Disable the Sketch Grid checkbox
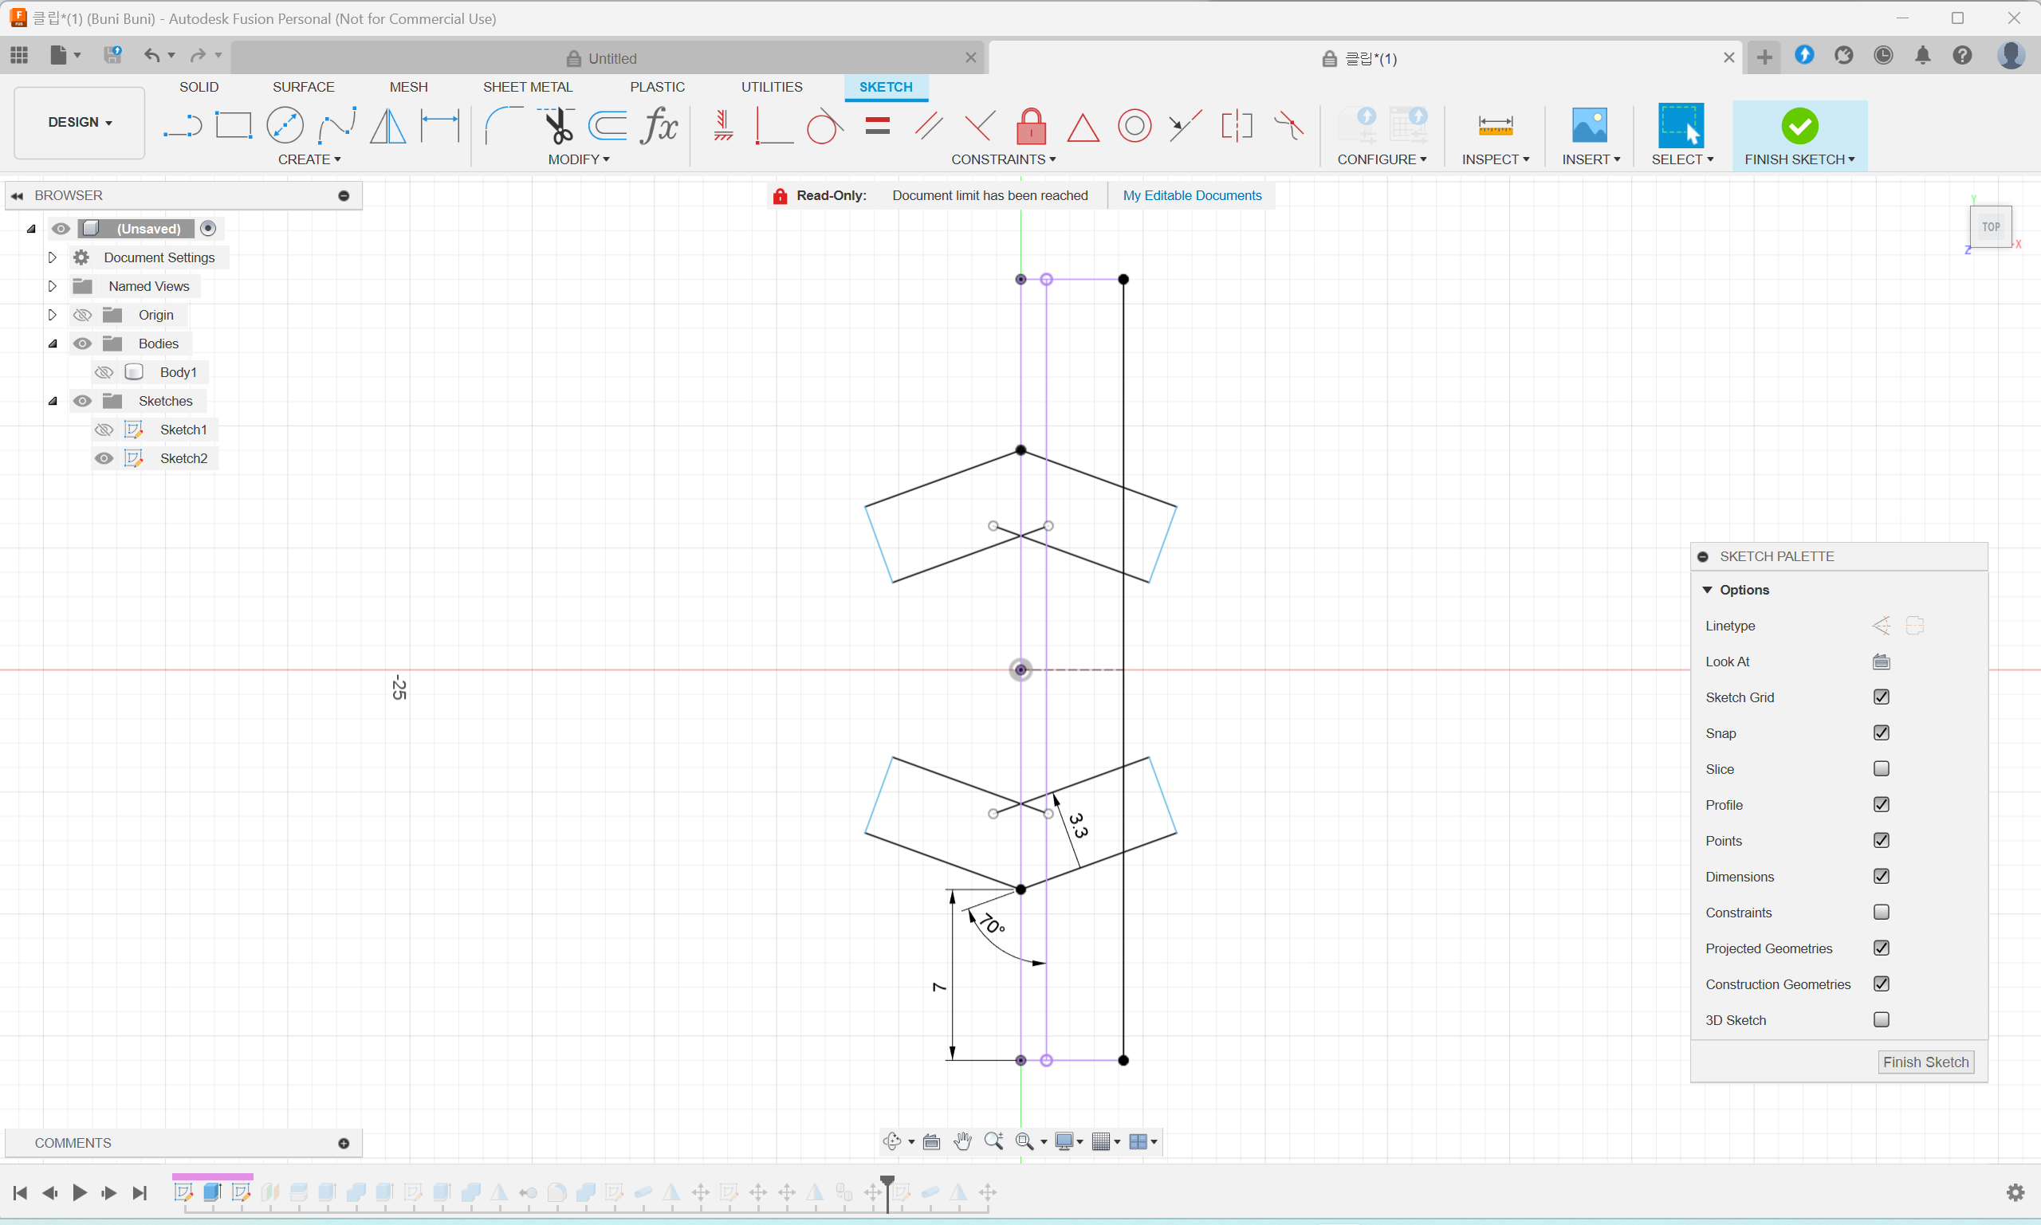The image size is (2041, 1225). [x=1881, y=697]
